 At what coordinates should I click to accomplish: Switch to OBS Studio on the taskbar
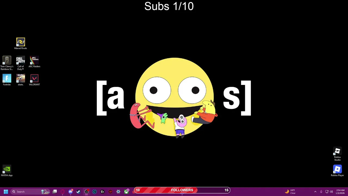click(86, 192)
